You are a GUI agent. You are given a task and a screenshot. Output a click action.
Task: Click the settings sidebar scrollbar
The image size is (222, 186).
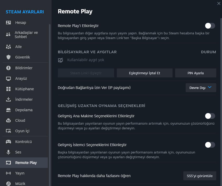(x=49, y=105)
